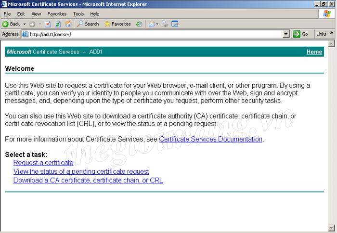
Task: Open the Favorites star in the toolbar
Action: coord(117,24)
